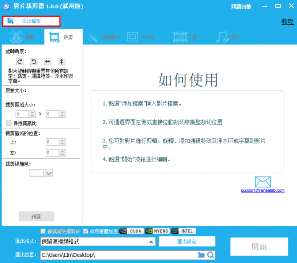The image size is (297, 263).
Task: Click the crop height input field
Action: 52,114
